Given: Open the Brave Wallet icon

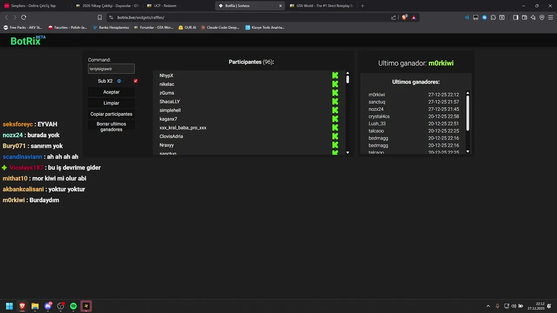Looking at the screenshot, I should click(524, 17).
